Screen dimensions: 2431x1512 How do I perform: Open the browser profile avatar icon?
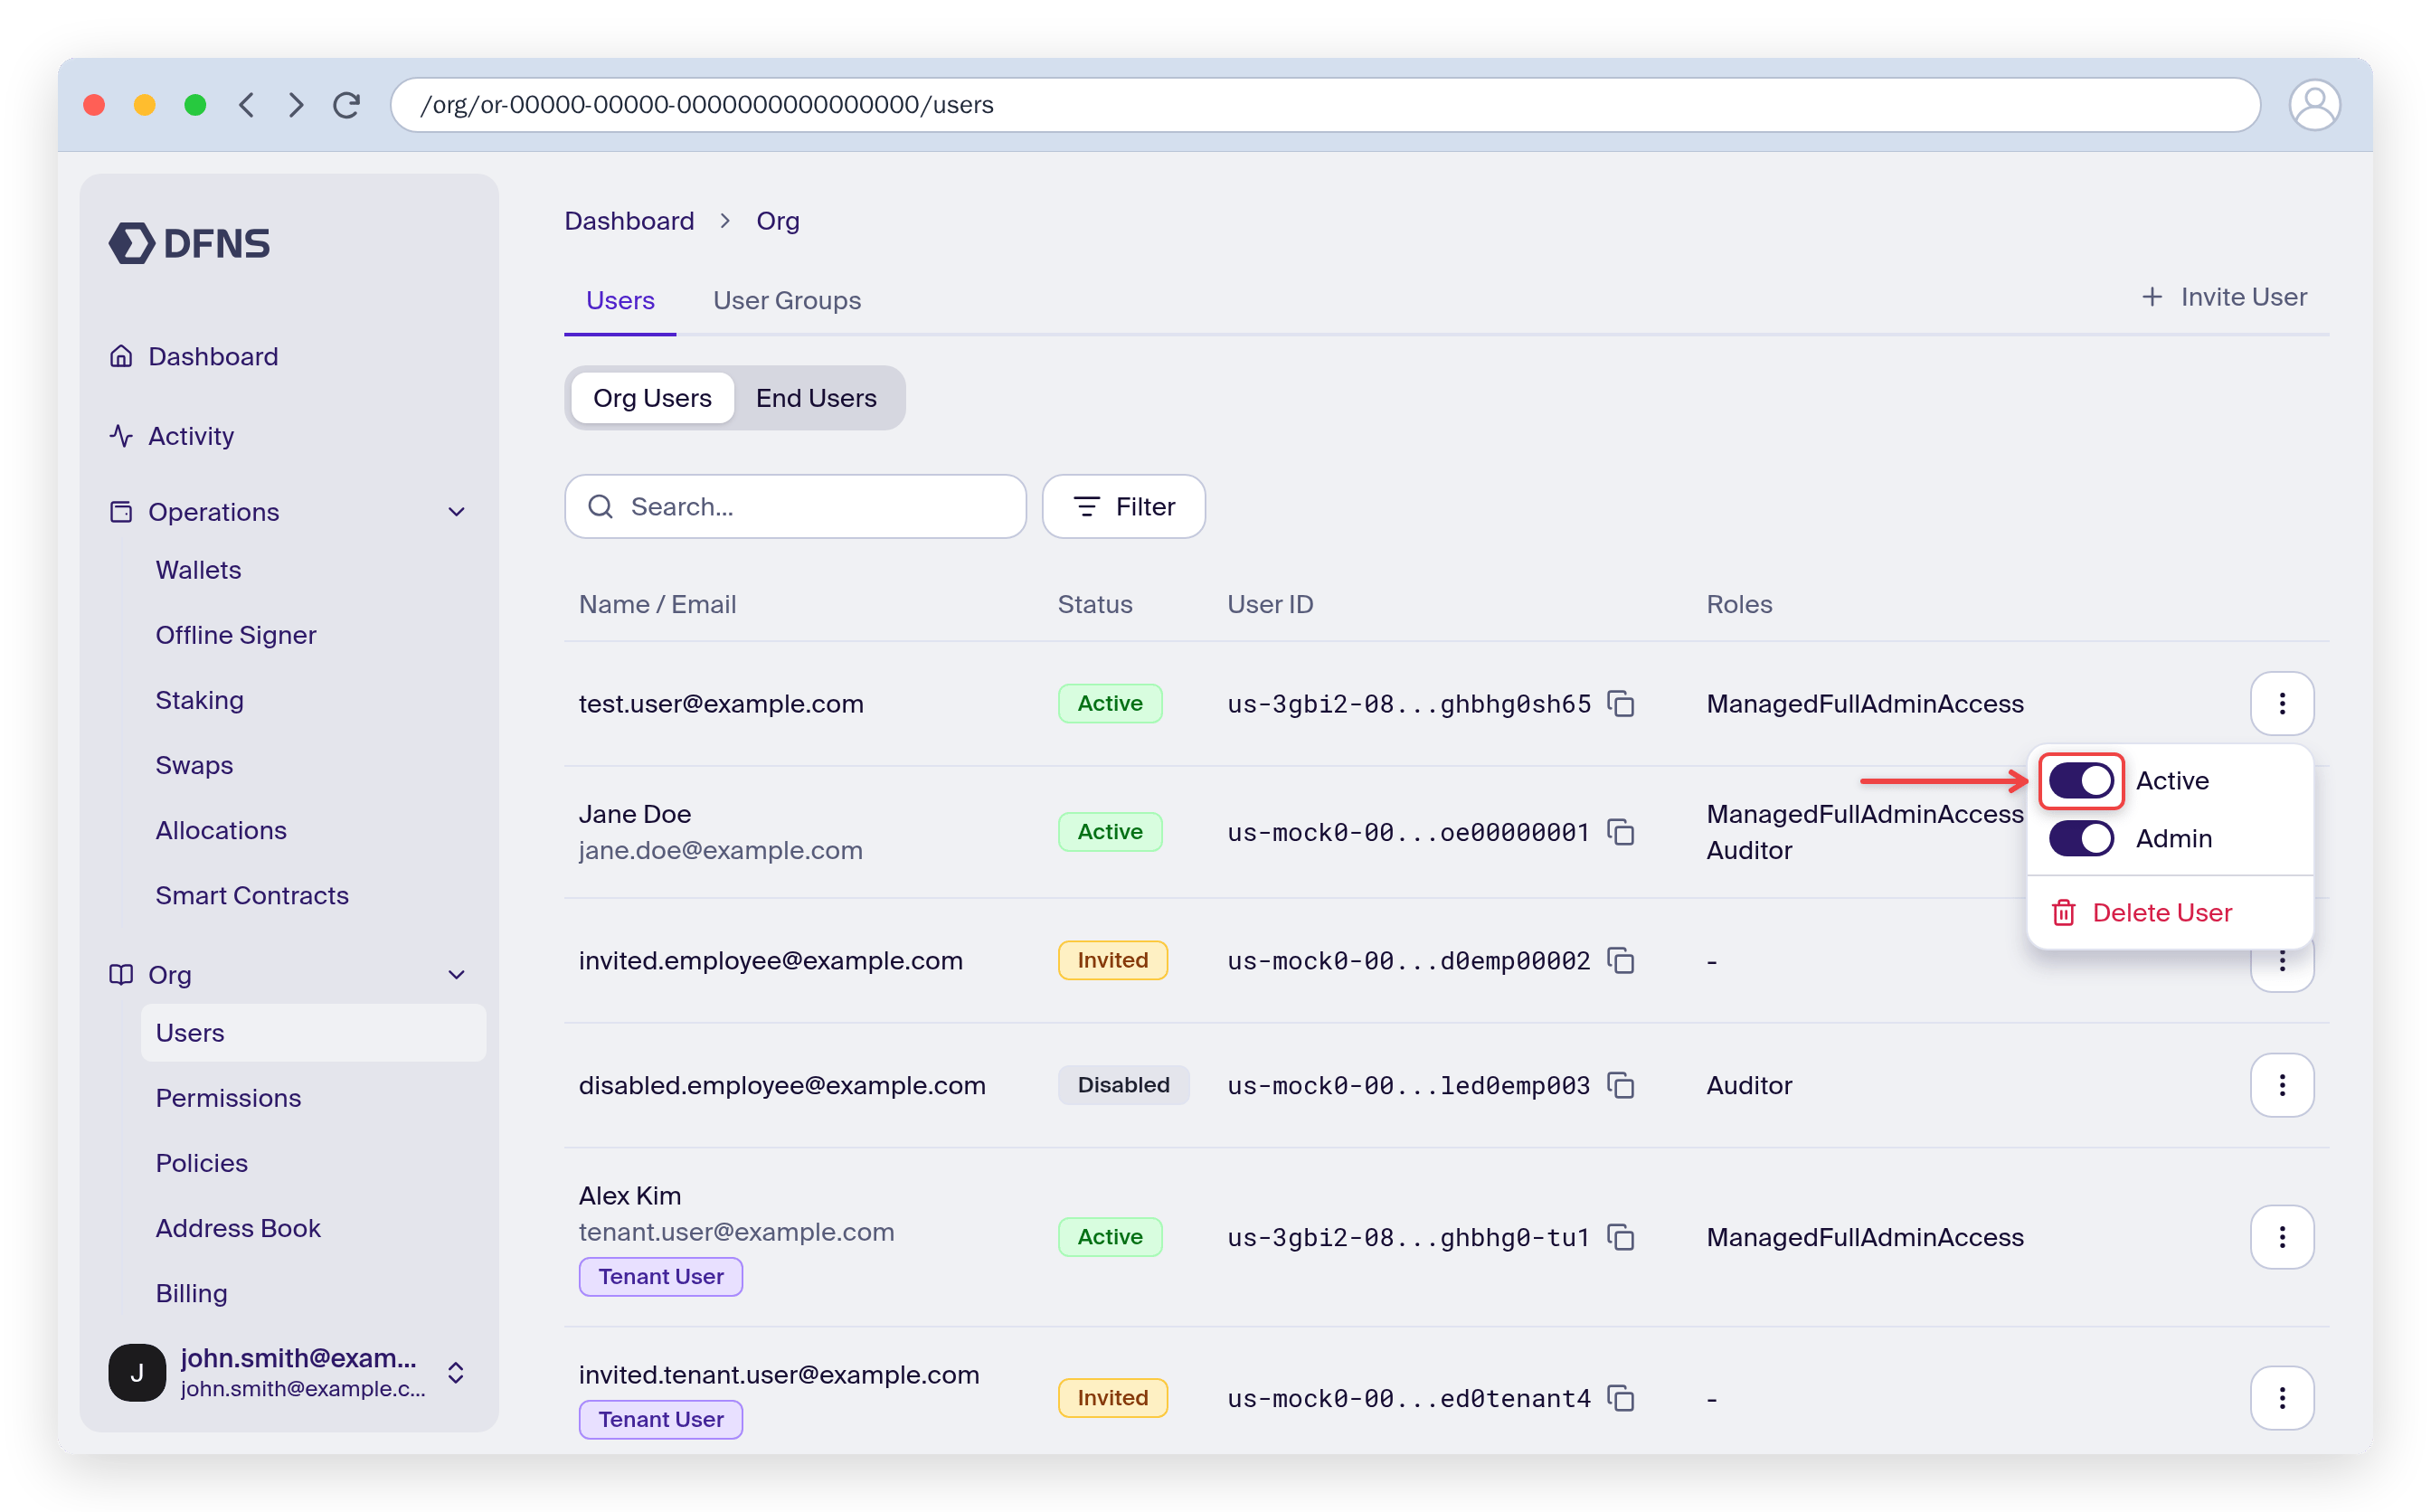click(2314, 105)
